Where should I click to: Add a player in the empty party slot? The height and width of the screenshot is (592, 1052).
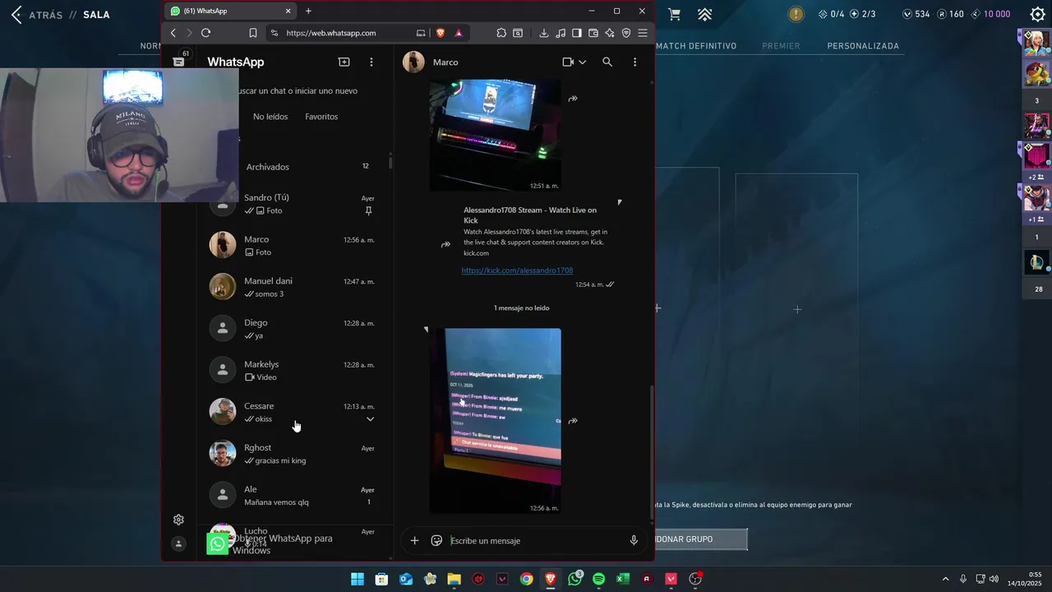pyautogui.click(x=797, y=309)
